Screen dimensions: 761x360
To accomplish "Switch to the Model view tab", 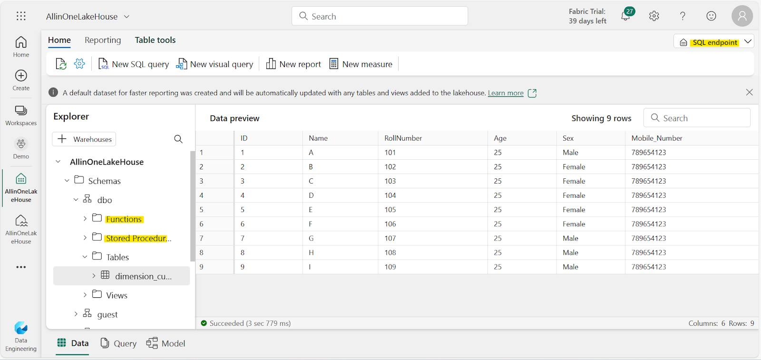I will click(166, 343).
